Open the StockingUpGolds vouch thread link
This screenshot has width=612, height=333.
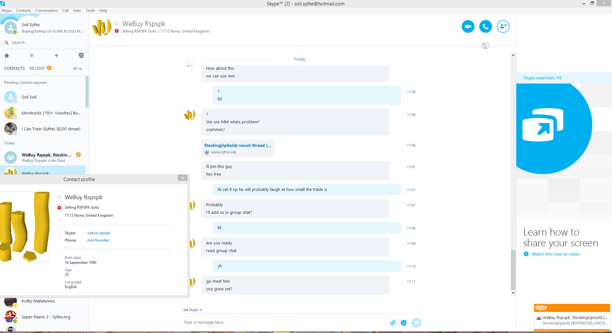[237, 145]
